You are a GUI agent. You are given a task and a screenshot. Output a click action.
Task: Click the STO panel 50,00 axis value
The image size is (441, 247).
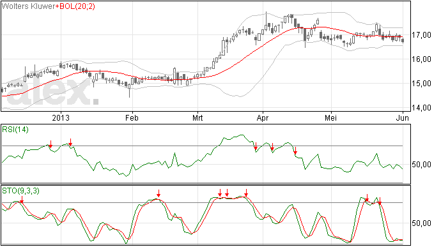[421, 223]
